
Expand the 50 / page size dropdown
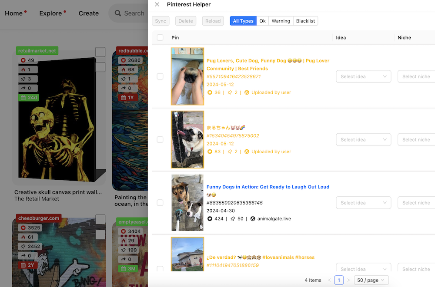pyautogui.click(x=371, y=280)
